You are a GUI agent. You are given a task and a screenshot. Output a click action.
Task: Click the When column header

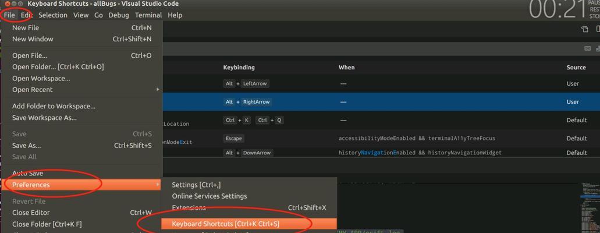click(346, 68)
